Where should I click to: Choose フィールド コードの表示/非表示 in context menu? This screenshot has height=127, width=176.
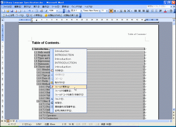click(x=68, y=95)
